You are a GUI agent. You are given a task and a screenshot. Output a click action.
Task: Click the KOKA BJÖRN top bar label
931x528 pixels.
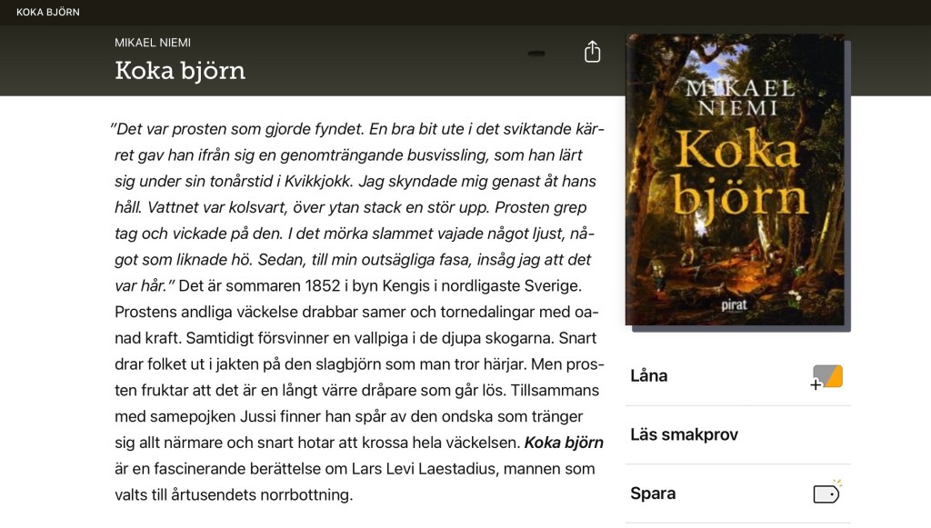[48, 12]
